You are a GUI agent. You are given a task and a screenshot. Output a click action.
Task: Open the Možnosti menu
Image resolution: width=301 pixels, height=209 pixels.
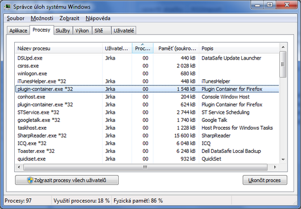[42, 18]
